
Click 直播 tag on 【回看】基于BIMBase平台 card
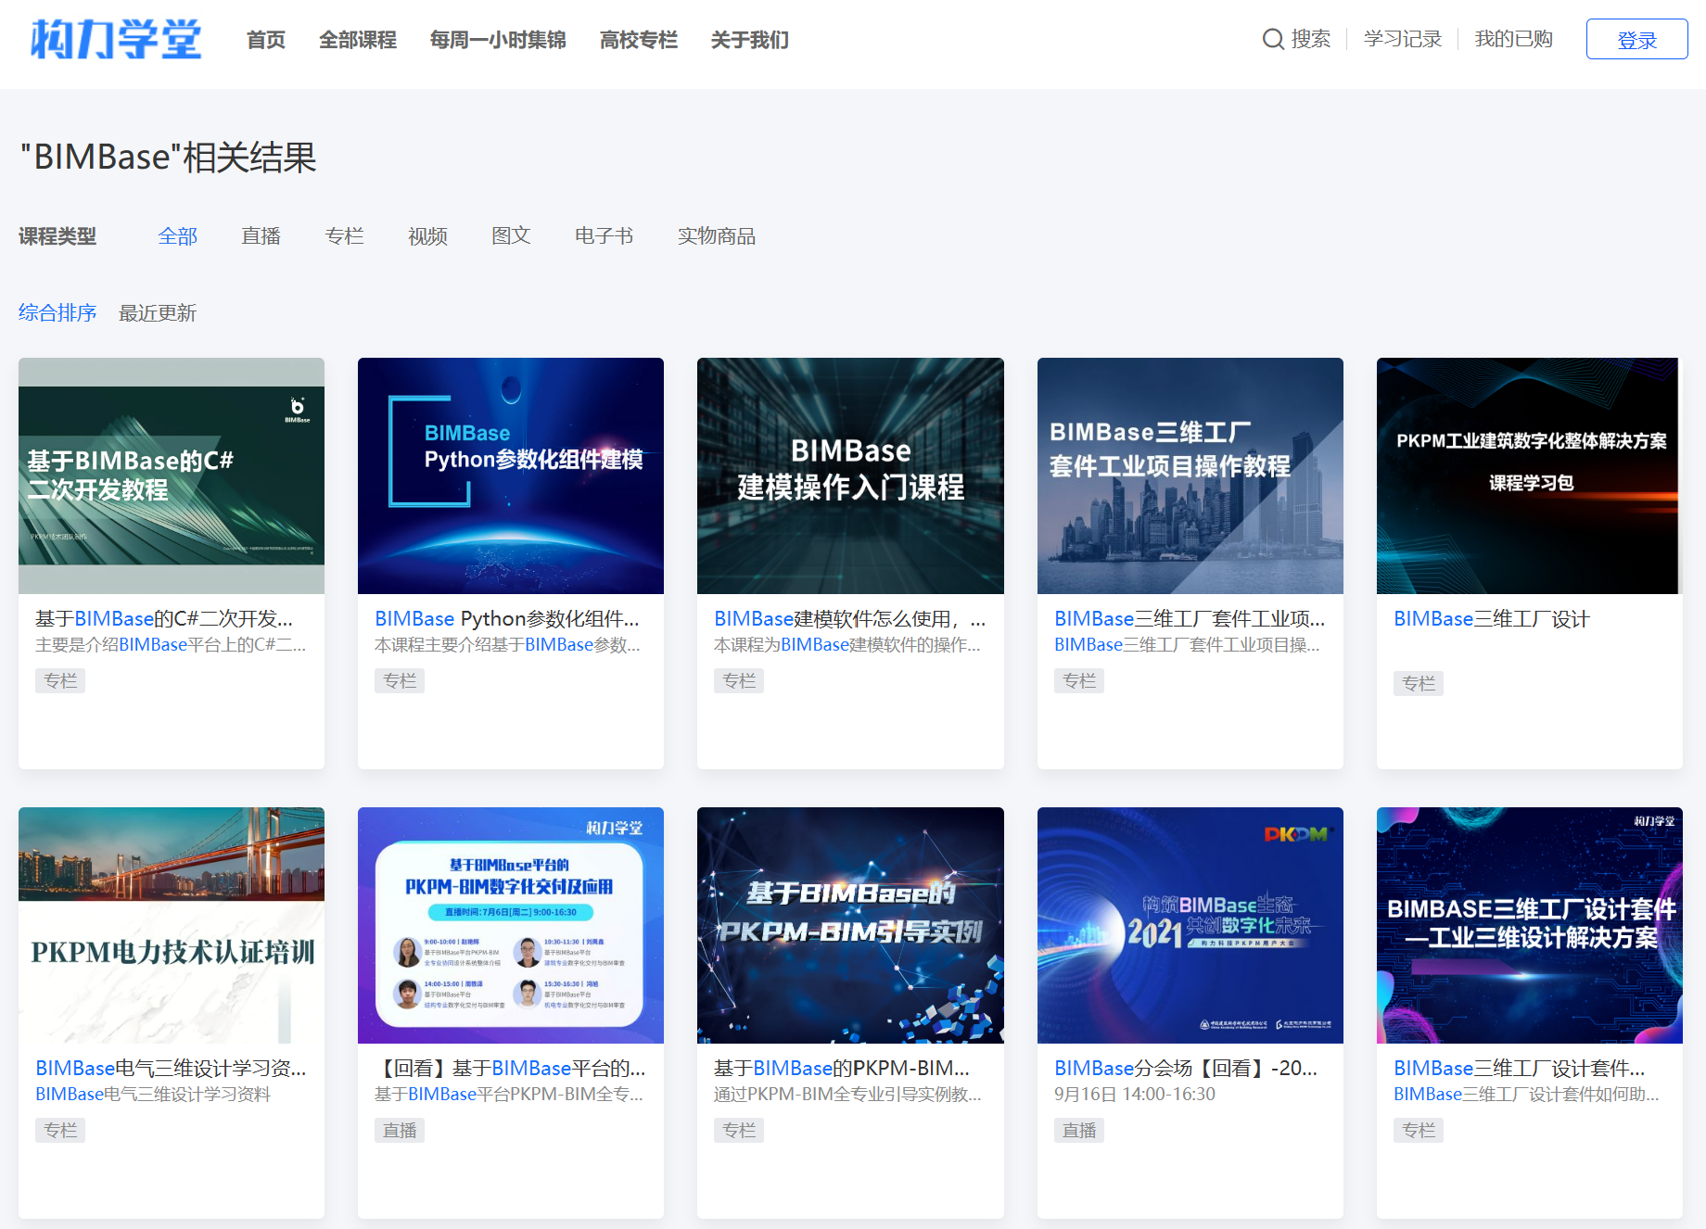click(400, 1130)
